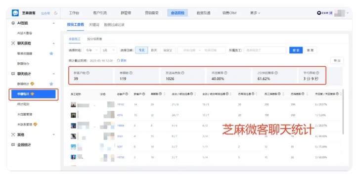Open help icon beside 未回复率 stat
Viewport: 357px width, 178px height.
point(225,73)
